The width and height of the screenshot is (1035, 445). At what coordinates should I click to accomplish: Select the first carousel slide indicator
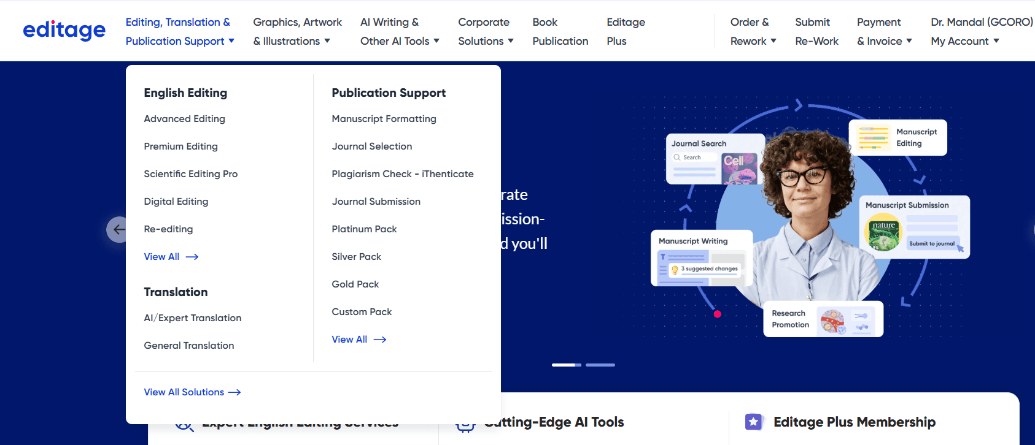tap(566, 365)
